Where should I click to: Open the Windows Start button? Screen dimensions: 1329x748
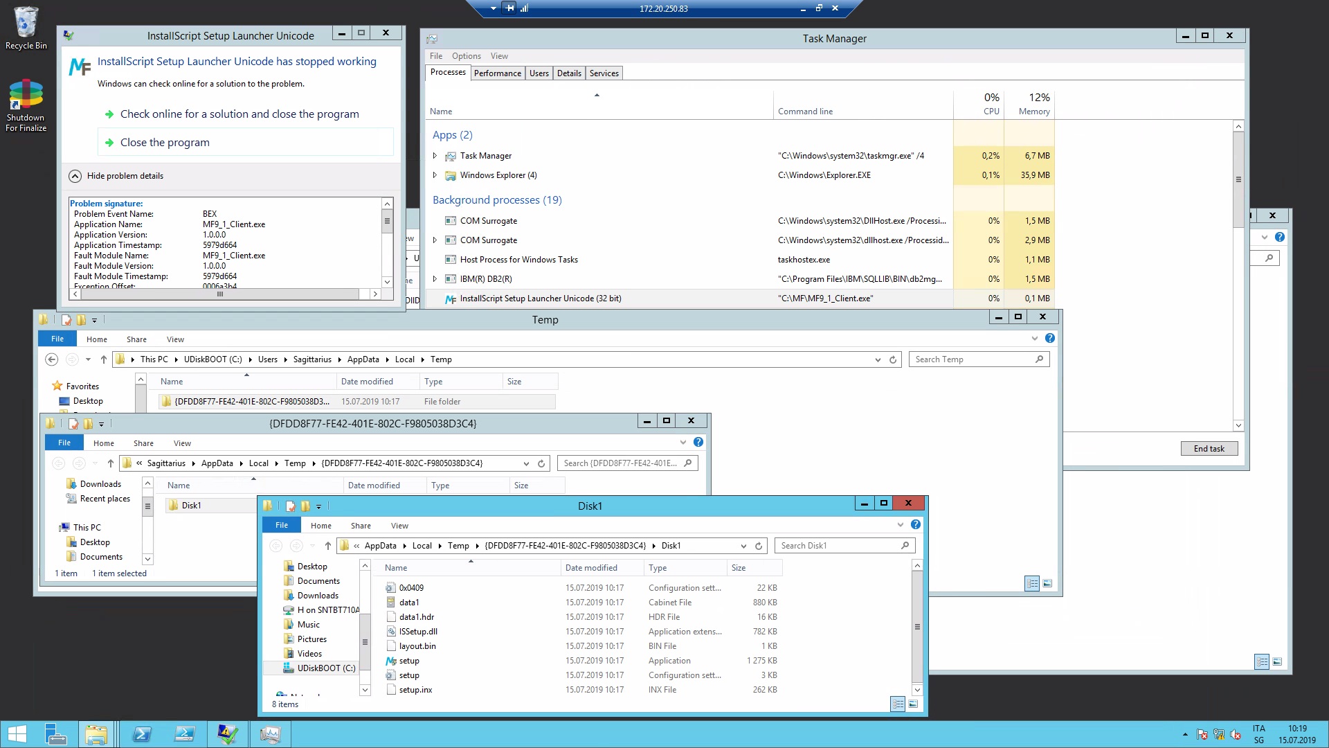17,734
